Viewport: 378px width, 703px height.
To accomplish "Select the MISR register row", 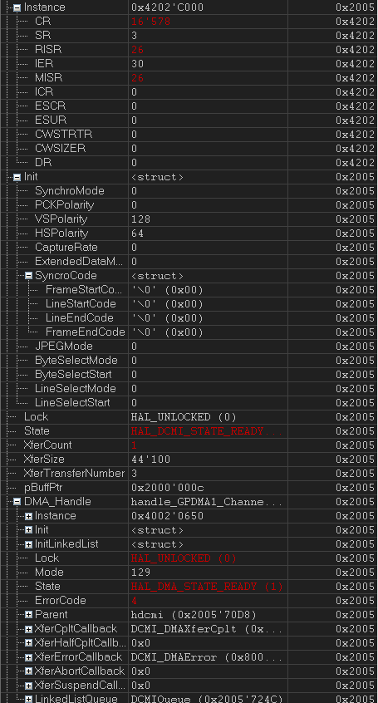I will (x=189, y=77).
